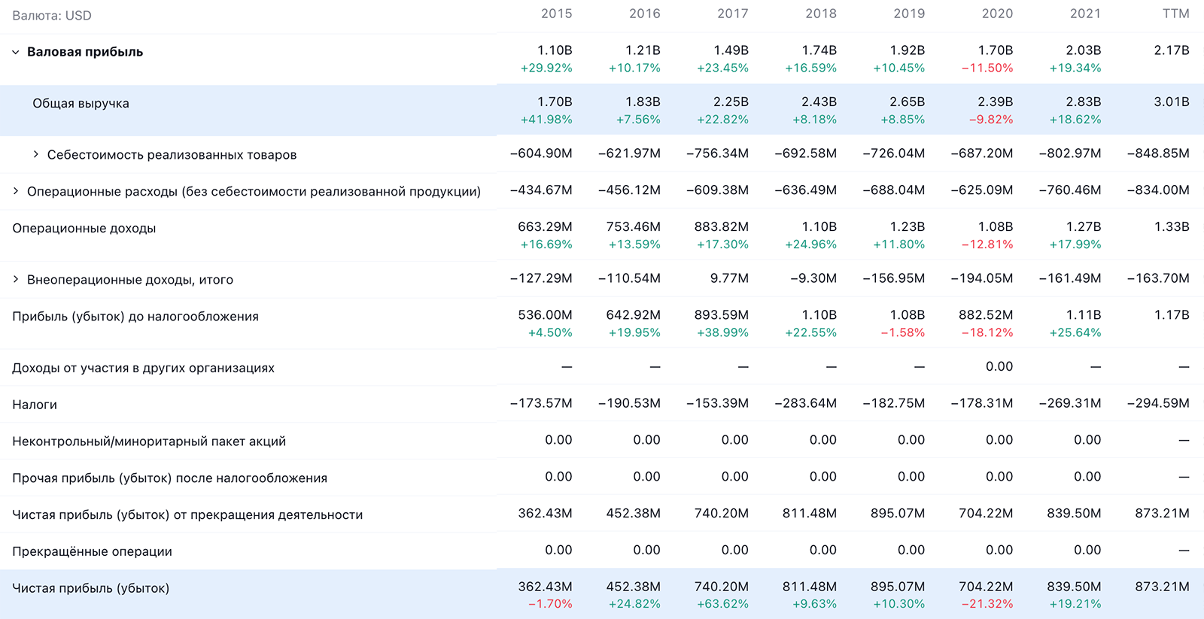Click non-operating income value 9.77M
The height and width of the screenshot is (619, 1204).
tap(729, 278)
